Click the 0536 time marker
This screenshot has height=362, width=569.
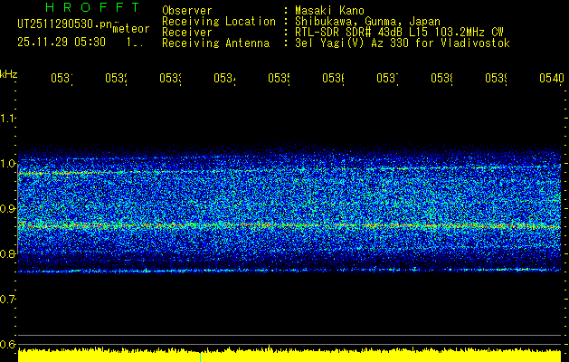(334, 79)
